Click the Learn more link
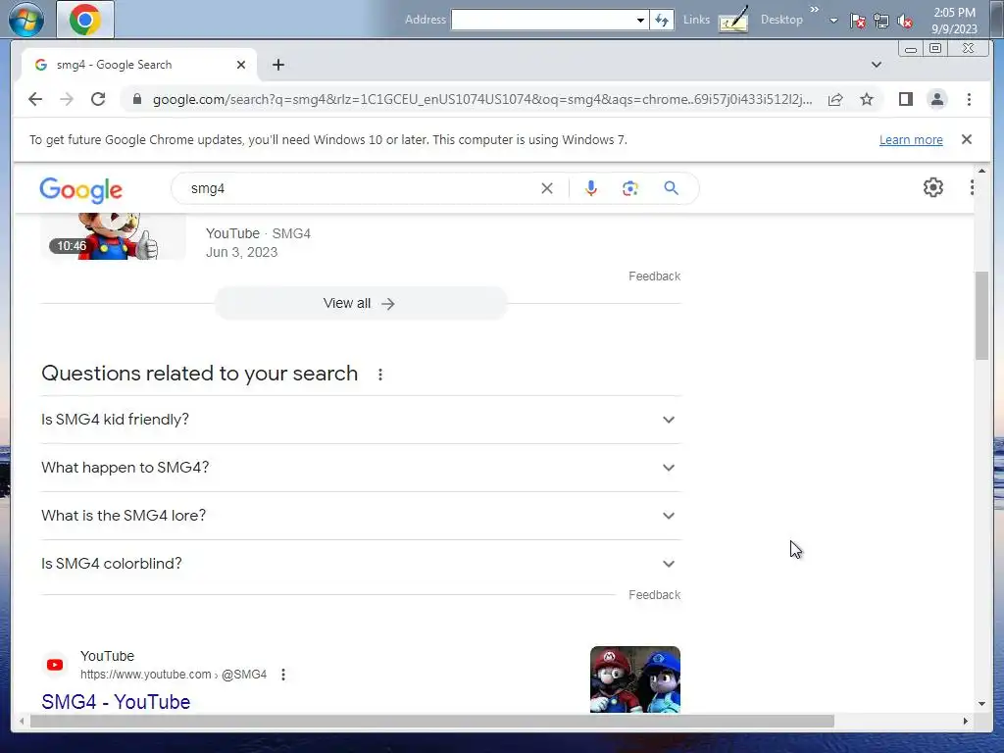The height and width of the screenshot is (753, 1004). pyautogui.click(x=911, y=139)
